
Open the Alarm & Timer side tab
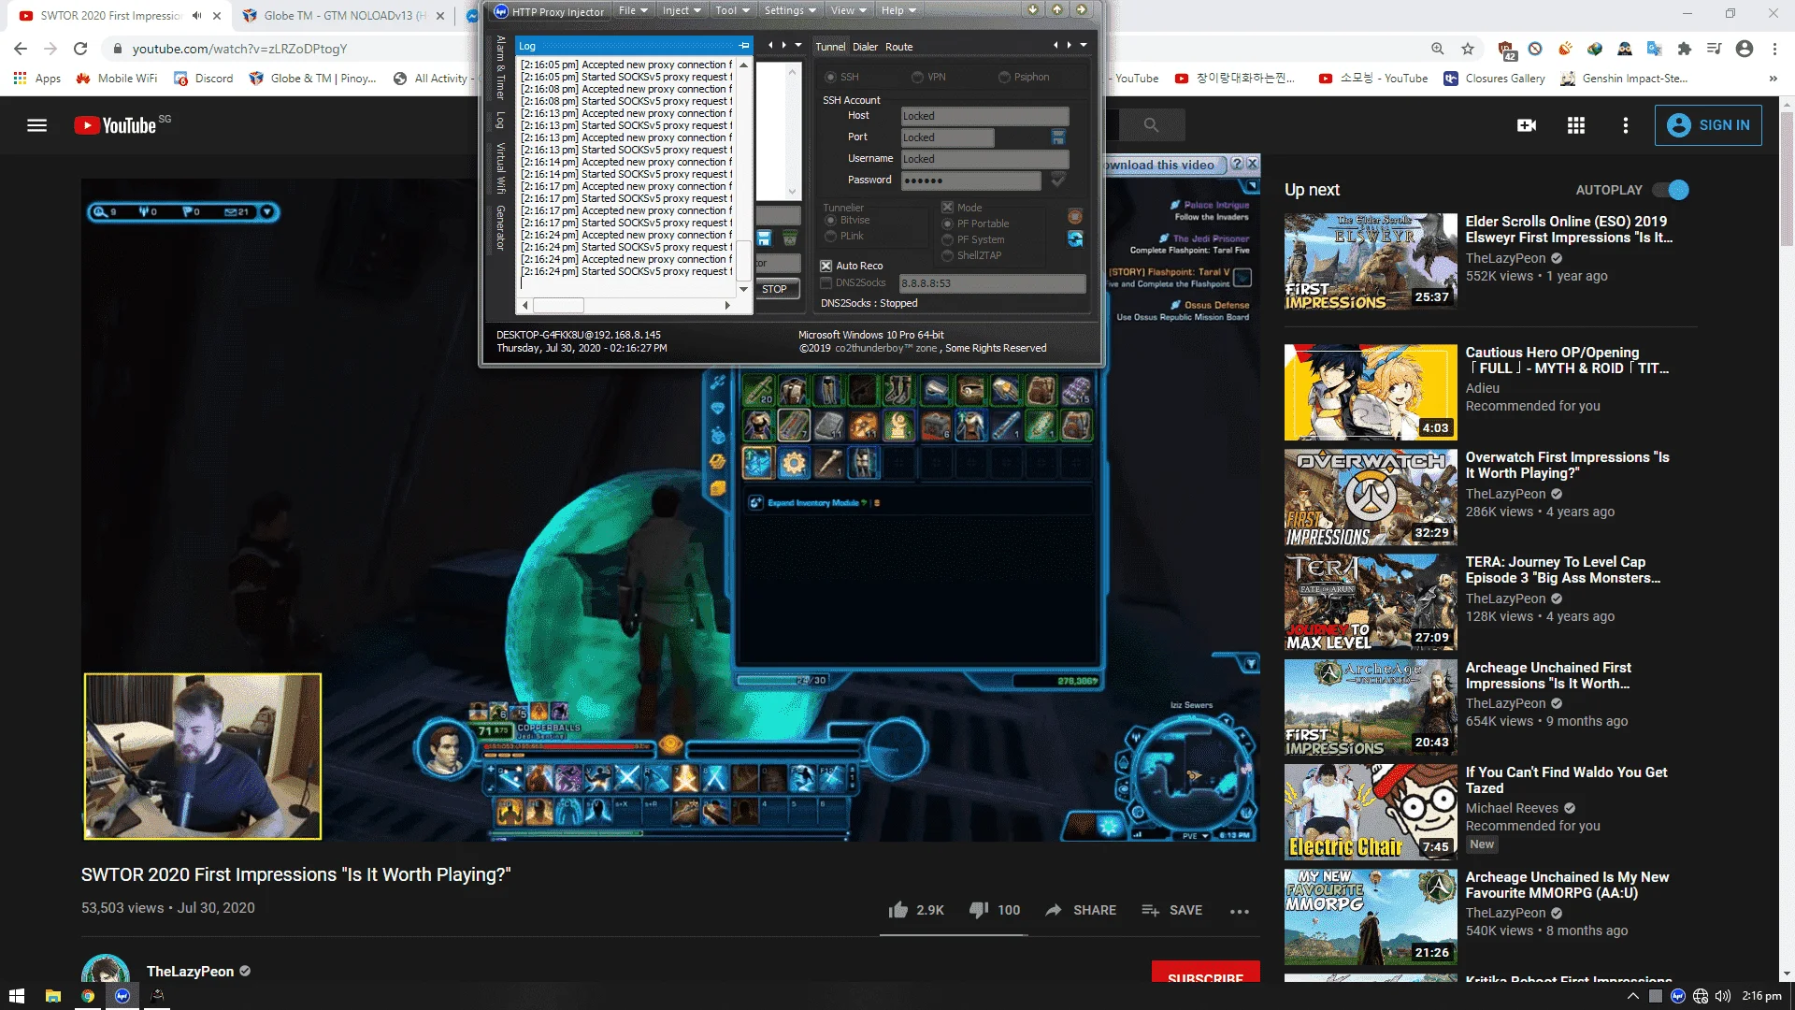(x=501, y=69)
